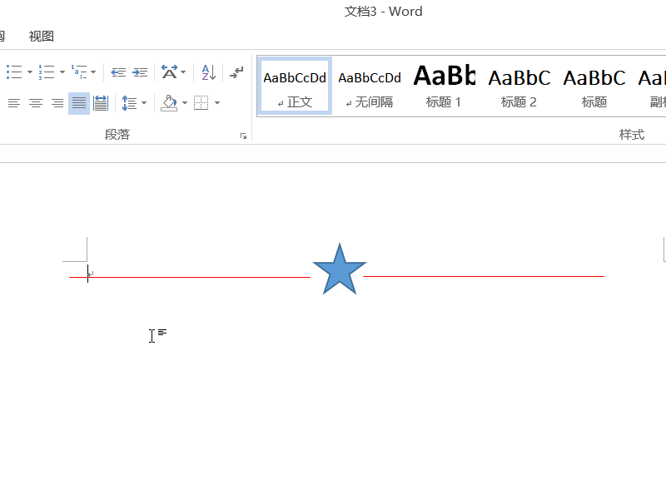Apply the 标题 2 style

point(519,86)
